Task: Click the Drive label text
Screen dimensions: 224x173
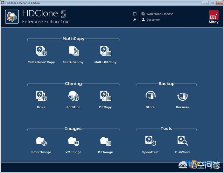Action: tap(41, 107)
